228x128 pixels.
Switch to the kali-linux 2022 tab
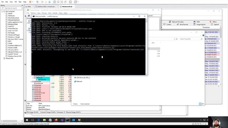47,6
